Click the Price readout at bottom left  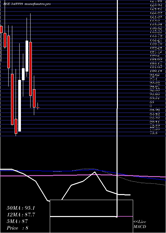coord(18,228)
